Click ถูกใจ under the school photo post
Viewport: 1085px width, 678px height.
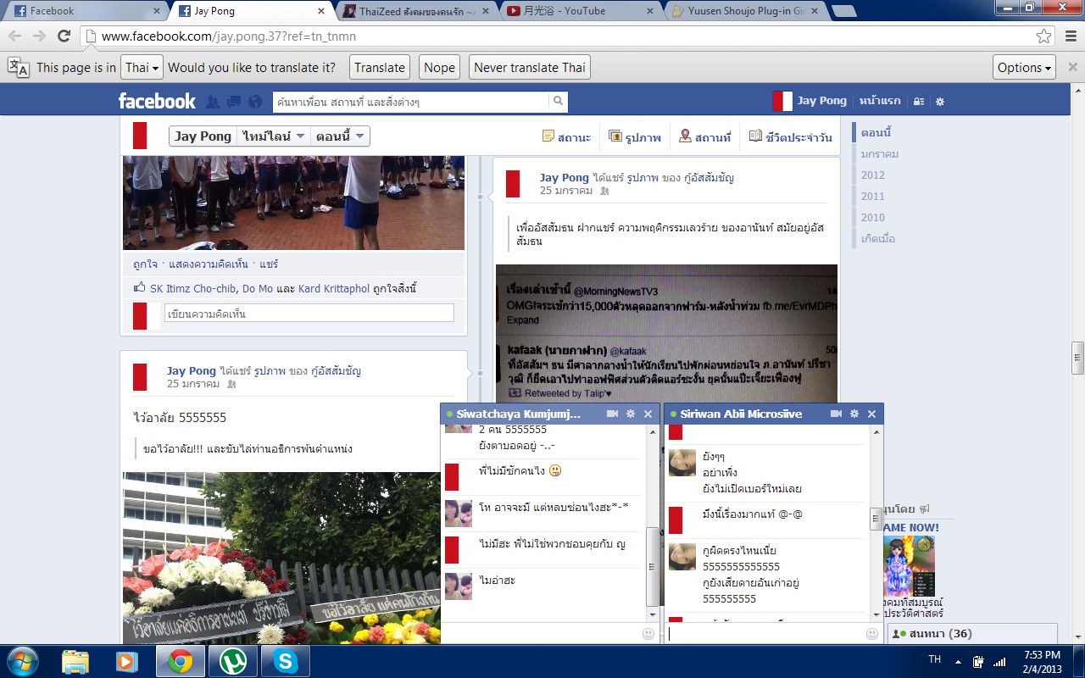(145, 264)
